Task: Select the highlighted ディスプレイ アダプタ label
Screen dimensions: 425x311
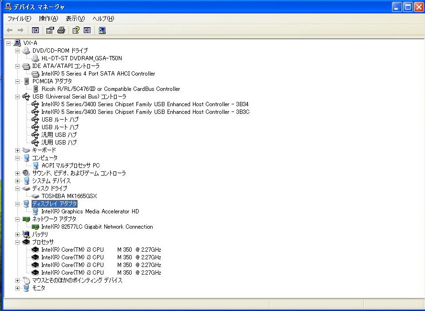Action: [x=55, y=204]
